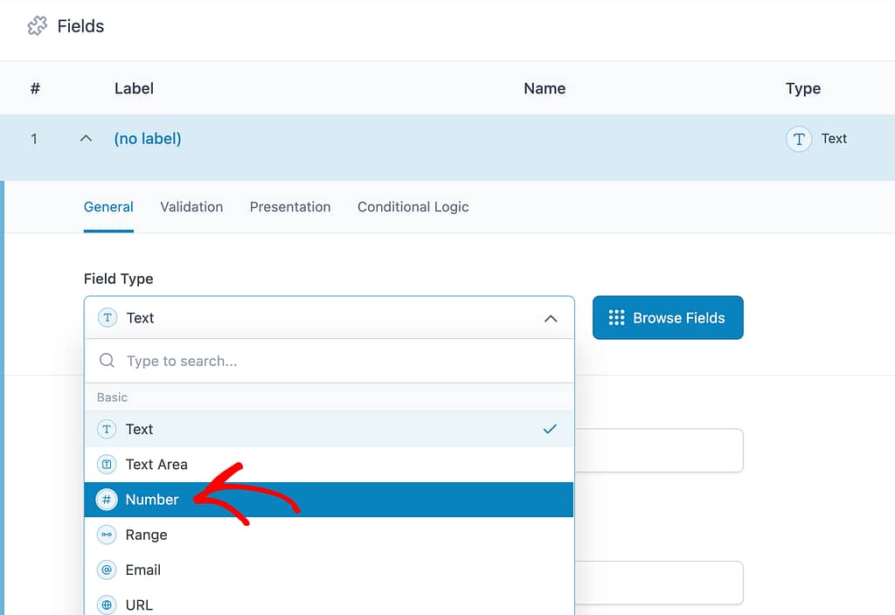Pick Email field type
Viewport: 895px width, 615px height.
(x=329, y=570)
